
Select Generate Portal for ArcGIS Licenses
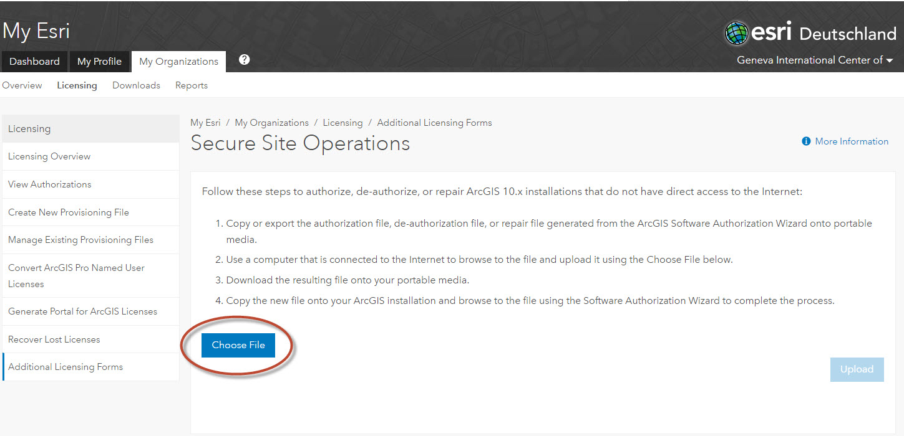[x=82, y=311]
